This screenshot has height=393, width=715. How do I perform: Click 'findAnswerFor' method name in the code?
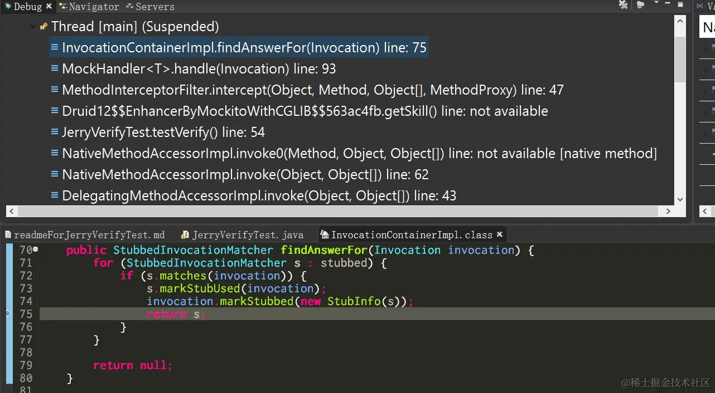(323, 250)
